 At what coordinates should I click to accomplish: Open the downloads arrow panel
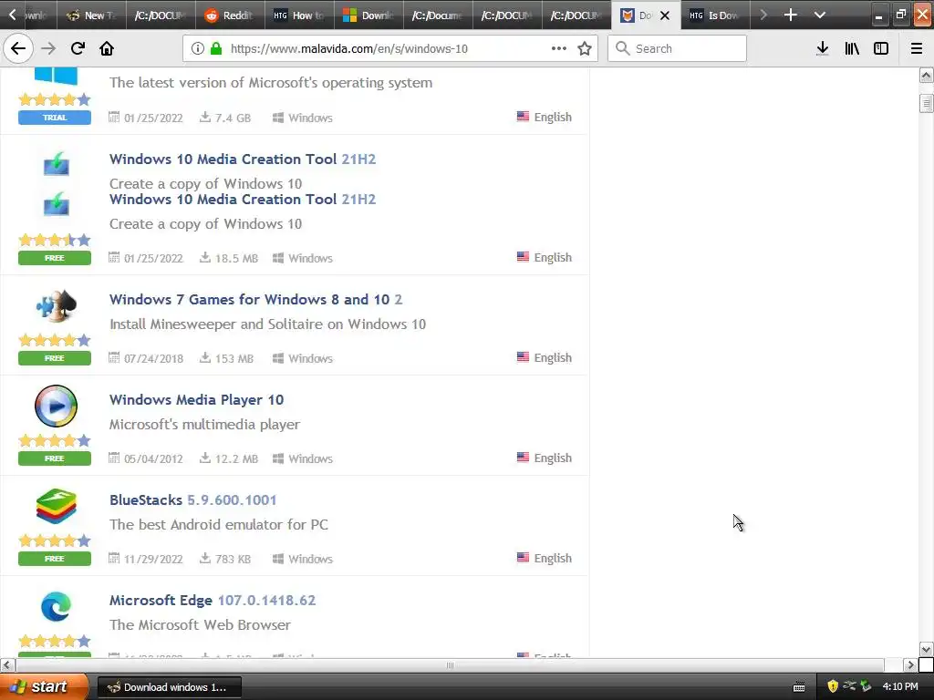coord(823,48)
